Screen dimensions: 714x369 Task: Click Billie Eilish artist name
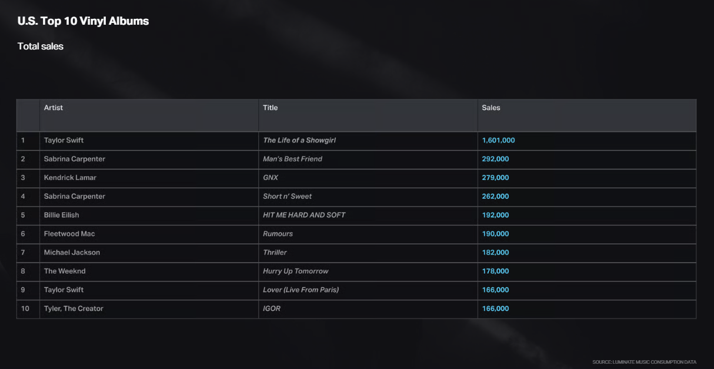pos(61,215)
